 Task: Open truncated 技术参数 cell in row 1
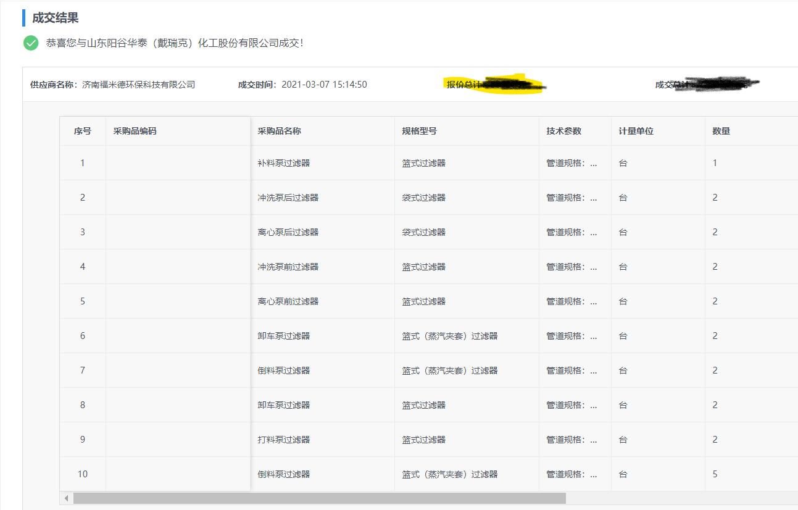[x=571, y=163]
